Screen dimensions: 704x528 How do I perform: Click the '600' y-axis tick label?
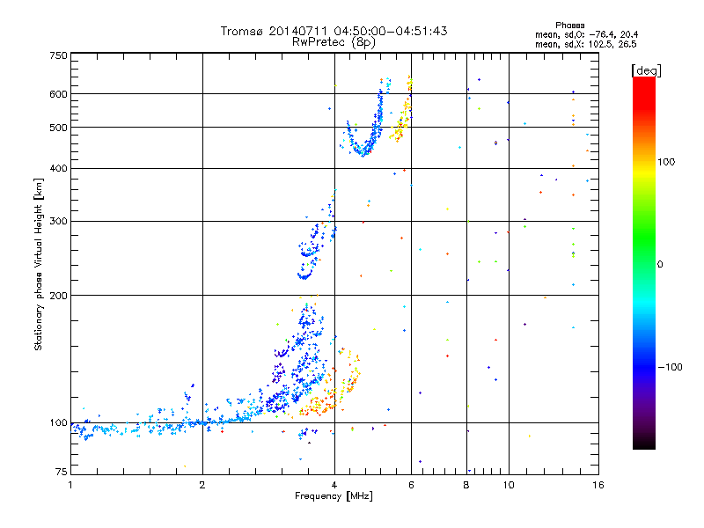coord(58,94)
